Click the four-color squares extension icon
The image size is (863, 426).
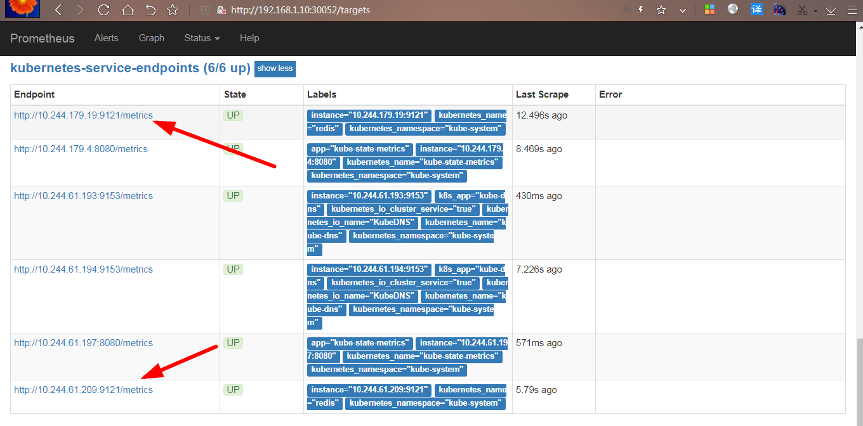709,10
